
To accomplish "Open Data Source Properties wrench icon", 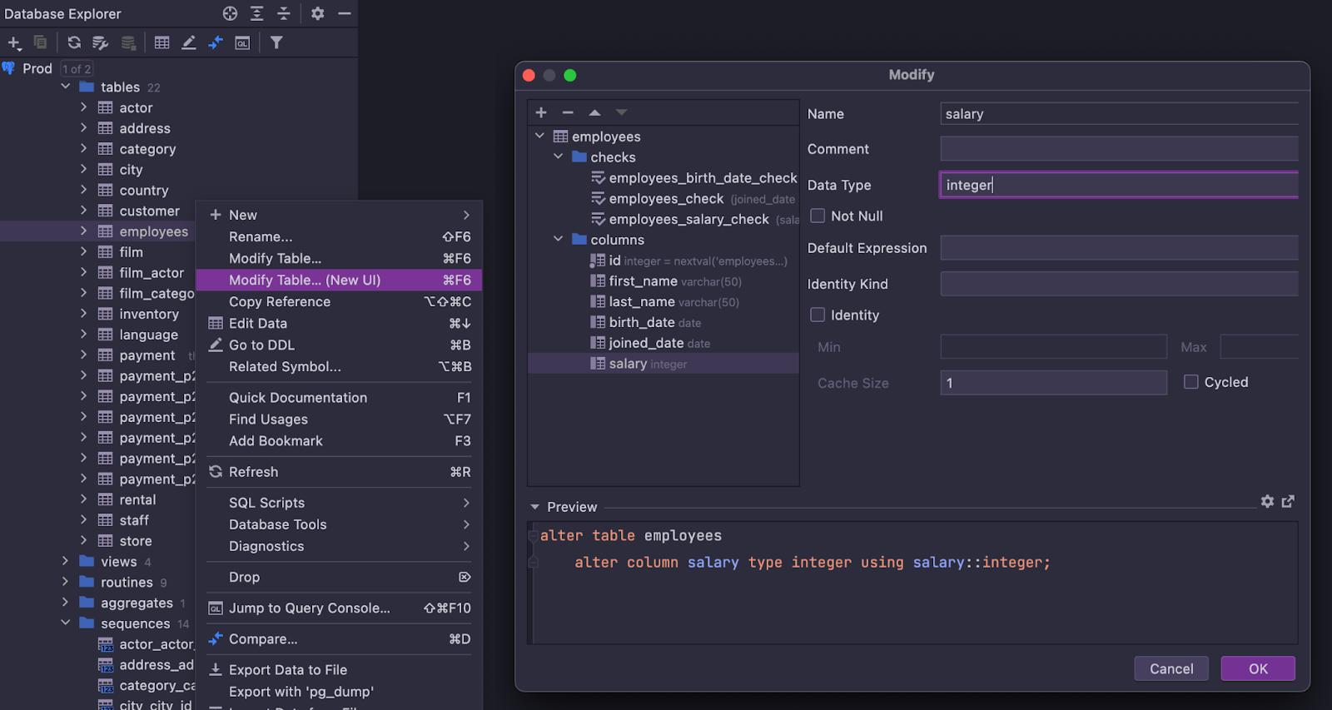I will 101,42.
